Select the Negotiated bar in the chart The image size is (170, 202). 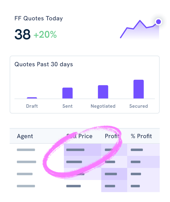[x=103, y=92]
